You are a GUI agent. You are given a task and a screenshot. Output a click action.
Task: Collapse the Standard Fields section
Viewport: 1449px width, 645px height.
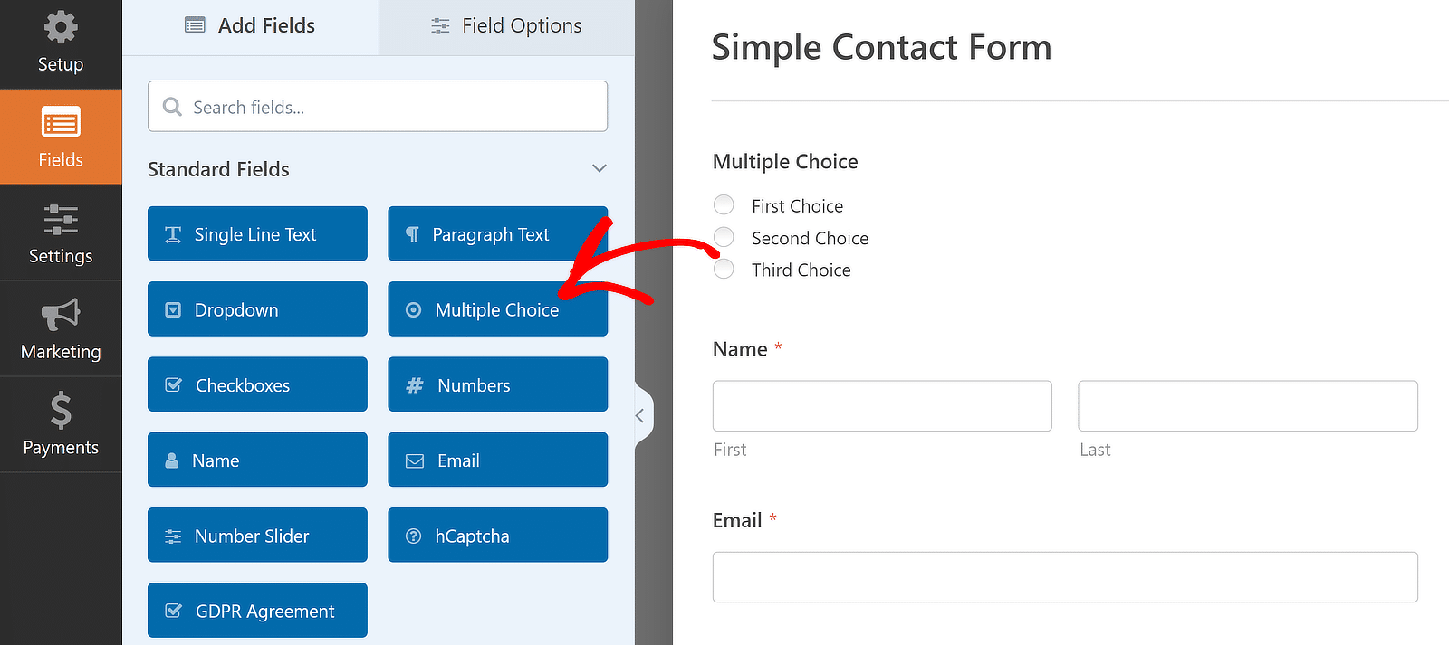coord(599,168)
